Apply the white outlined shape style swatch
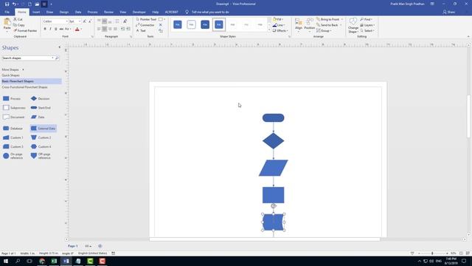Viewport: 472px width, 266px height. pyautogui.click(x=191, y=24)
